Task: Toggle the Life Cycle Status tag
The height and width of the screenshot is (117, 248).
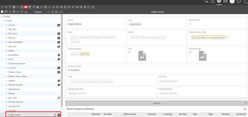Action: coord(199,37)
